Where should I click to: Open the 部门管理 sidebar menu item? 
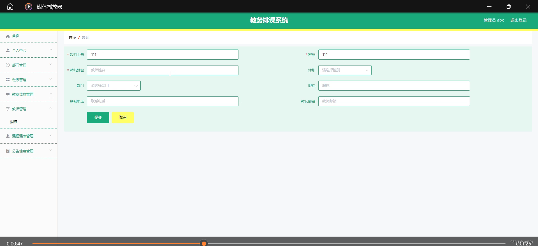29,65
